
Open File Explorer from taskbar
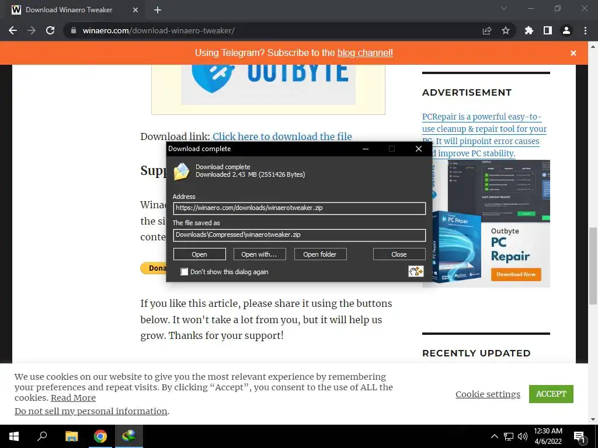pyautogui.click(x=71, y=436)
